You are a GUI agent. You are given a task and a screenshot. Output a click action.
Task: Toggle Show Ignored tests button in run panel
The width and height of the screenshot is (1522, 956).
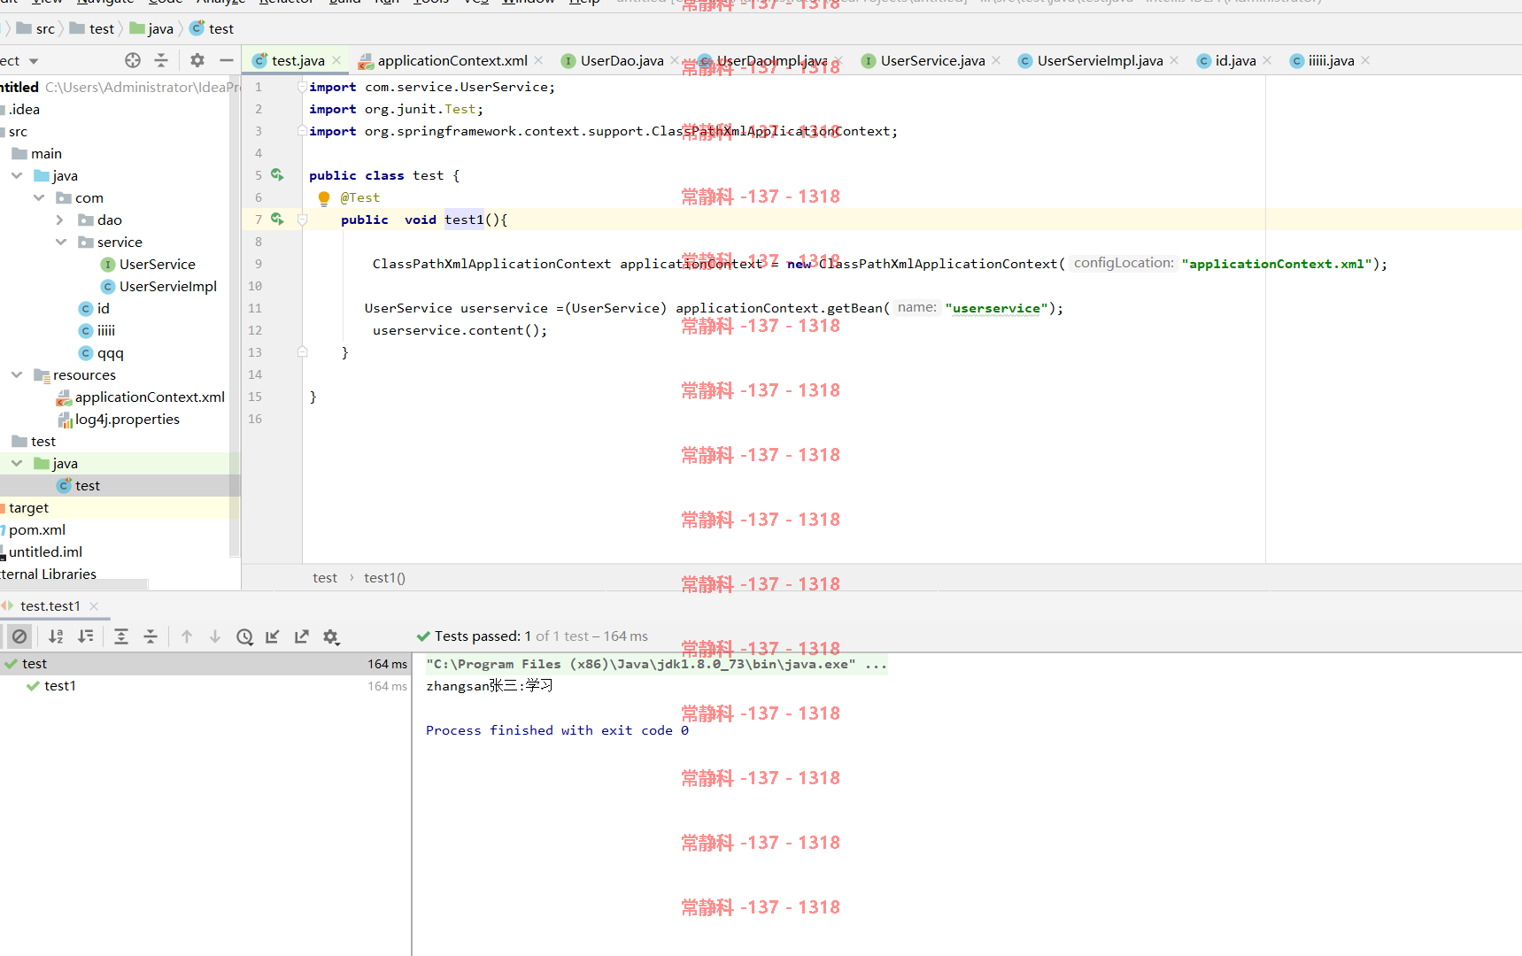click(19, 636)
